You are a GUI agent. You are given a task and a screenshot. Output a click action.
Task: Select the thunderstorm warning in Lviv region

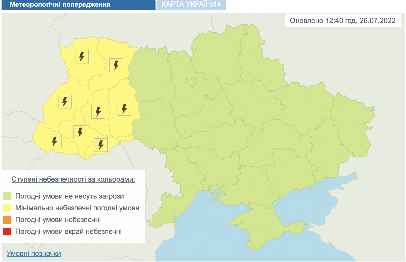65,102
